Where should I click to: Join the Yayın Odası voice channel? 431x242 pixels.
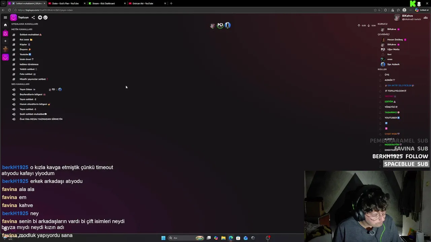28,89
